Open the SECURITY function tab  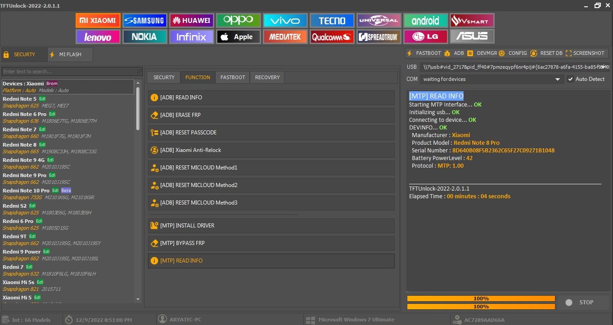(164, 77)
